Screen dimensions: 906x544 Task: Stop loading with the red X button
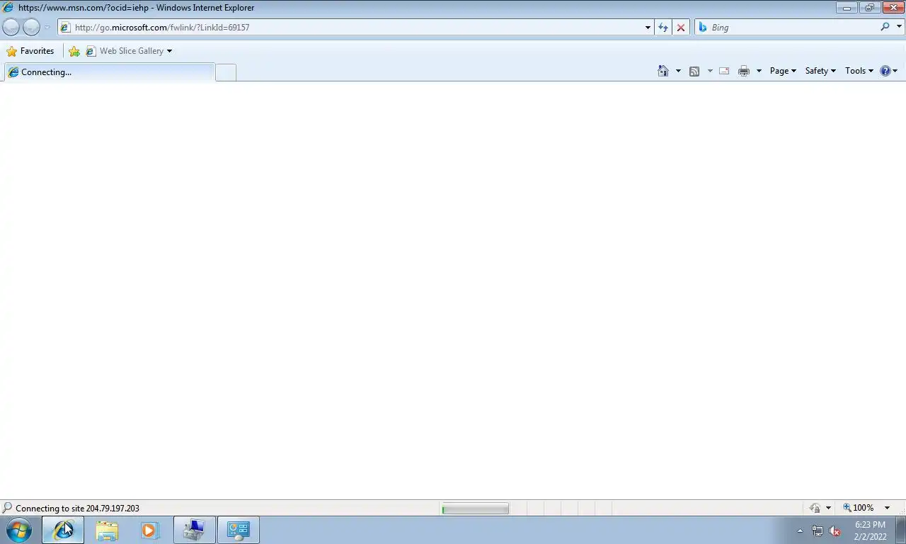pyautogui.click(x=681, y=28)
